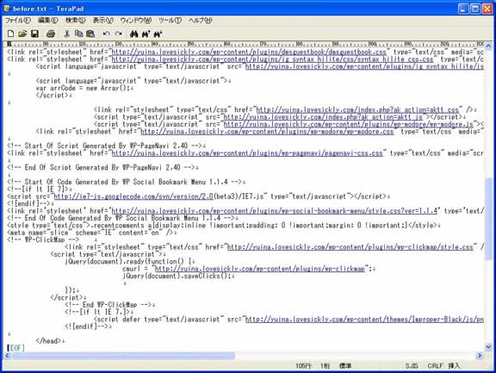This screenshot has height=373, width=496.
Task: Click the printer icon in toolbar
Action: pyautogui.click(x=51, y=34)
